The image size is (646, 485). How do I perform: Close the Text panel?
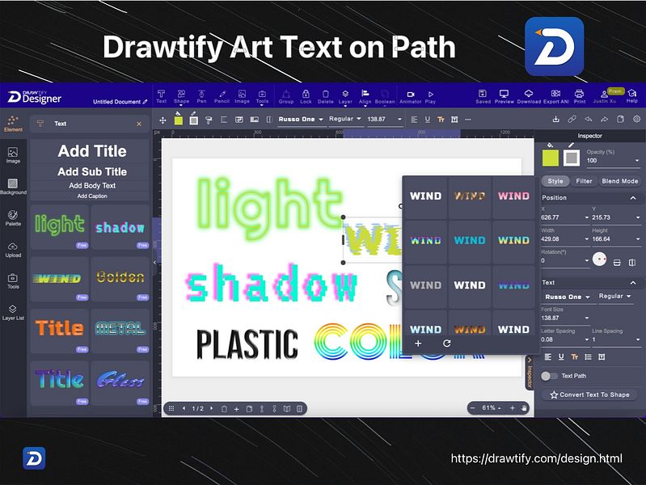coord(139,124)
